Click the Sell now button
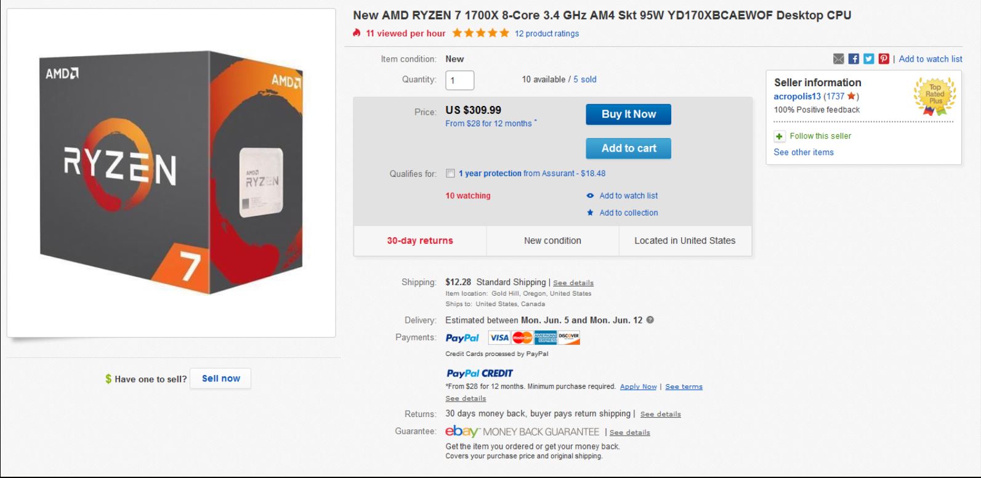This screenshot has width=981, height=478. 220,378
